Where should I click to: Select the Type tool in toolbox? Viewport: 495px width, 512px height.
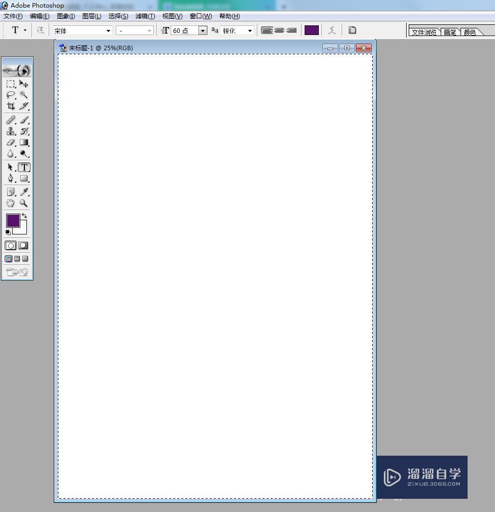pyautogui.click(x=24, y=167)
